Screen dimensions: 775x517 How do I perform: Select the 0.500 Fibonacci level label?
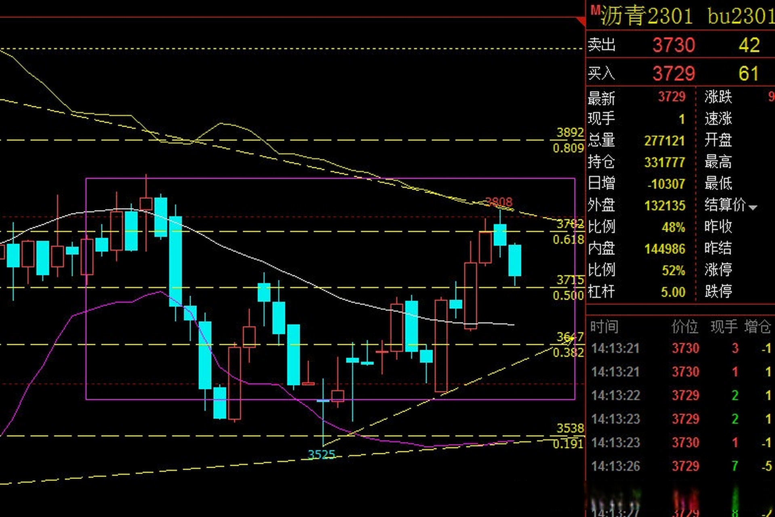568,295
